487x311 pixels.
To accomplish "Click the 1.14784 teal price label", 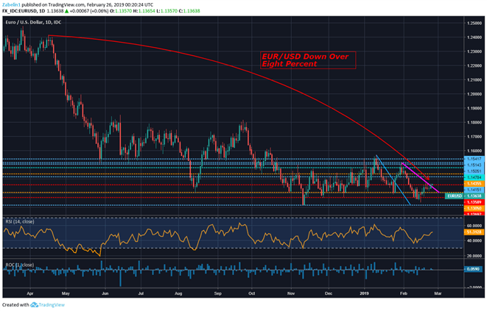I will (474, 177).
